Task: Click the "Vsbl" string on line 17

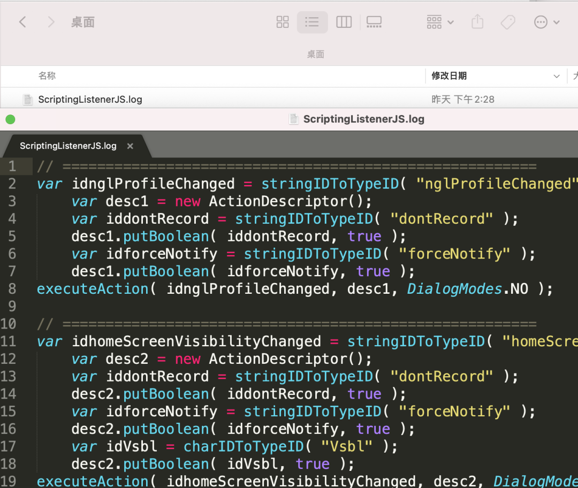Action: [x=346, y=446]
